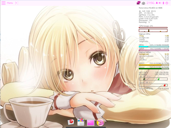Open the volume speaker icon
The height and width of the screenshot is (128, 171).
point(160,3)
